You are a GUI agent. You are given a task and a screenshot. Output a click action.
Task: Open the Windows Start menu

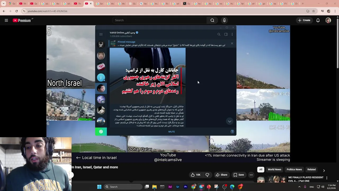point(99,187)
